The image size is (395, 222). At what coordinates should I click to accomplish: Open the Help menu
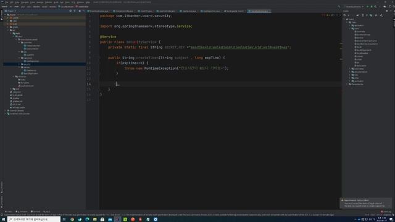[x=88, y=2]
